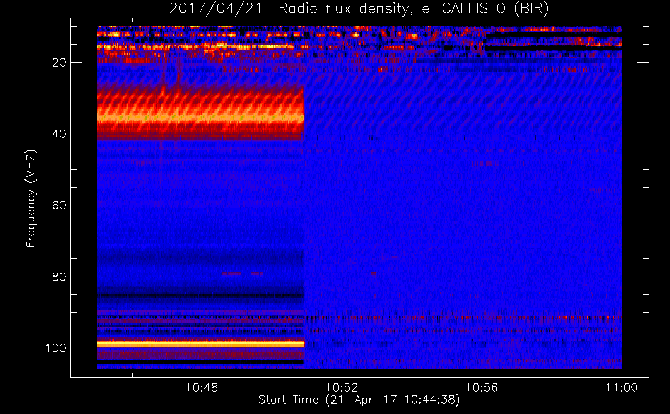Click the 10:56 time axis label
Viewport: 670px width, 414px height.
482,388
